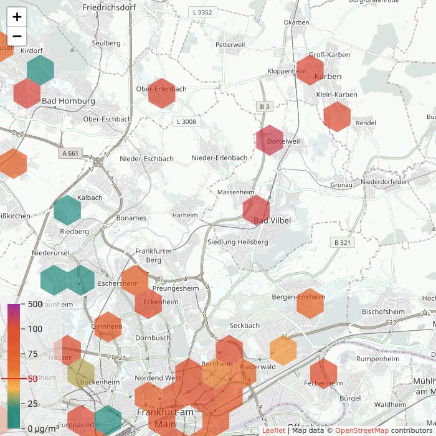436x436 pixels.
Task: Click the teal hexagon right of Europaviertel
Action: tap(108, 420)
